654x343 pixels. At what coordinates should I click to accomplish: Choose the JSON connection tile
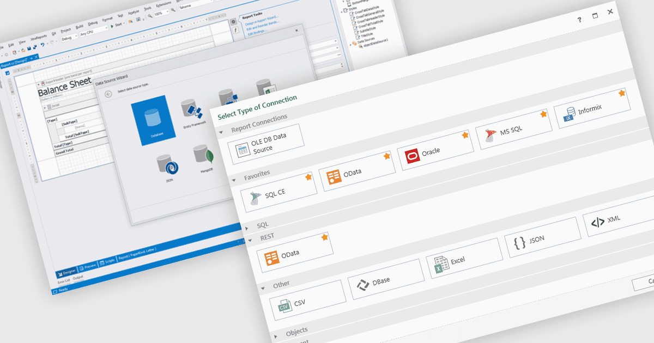click(543, 237)
